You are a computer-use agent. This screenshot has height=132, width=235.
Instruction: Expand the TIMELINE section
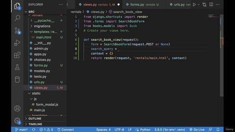click(x=45, y=124)
